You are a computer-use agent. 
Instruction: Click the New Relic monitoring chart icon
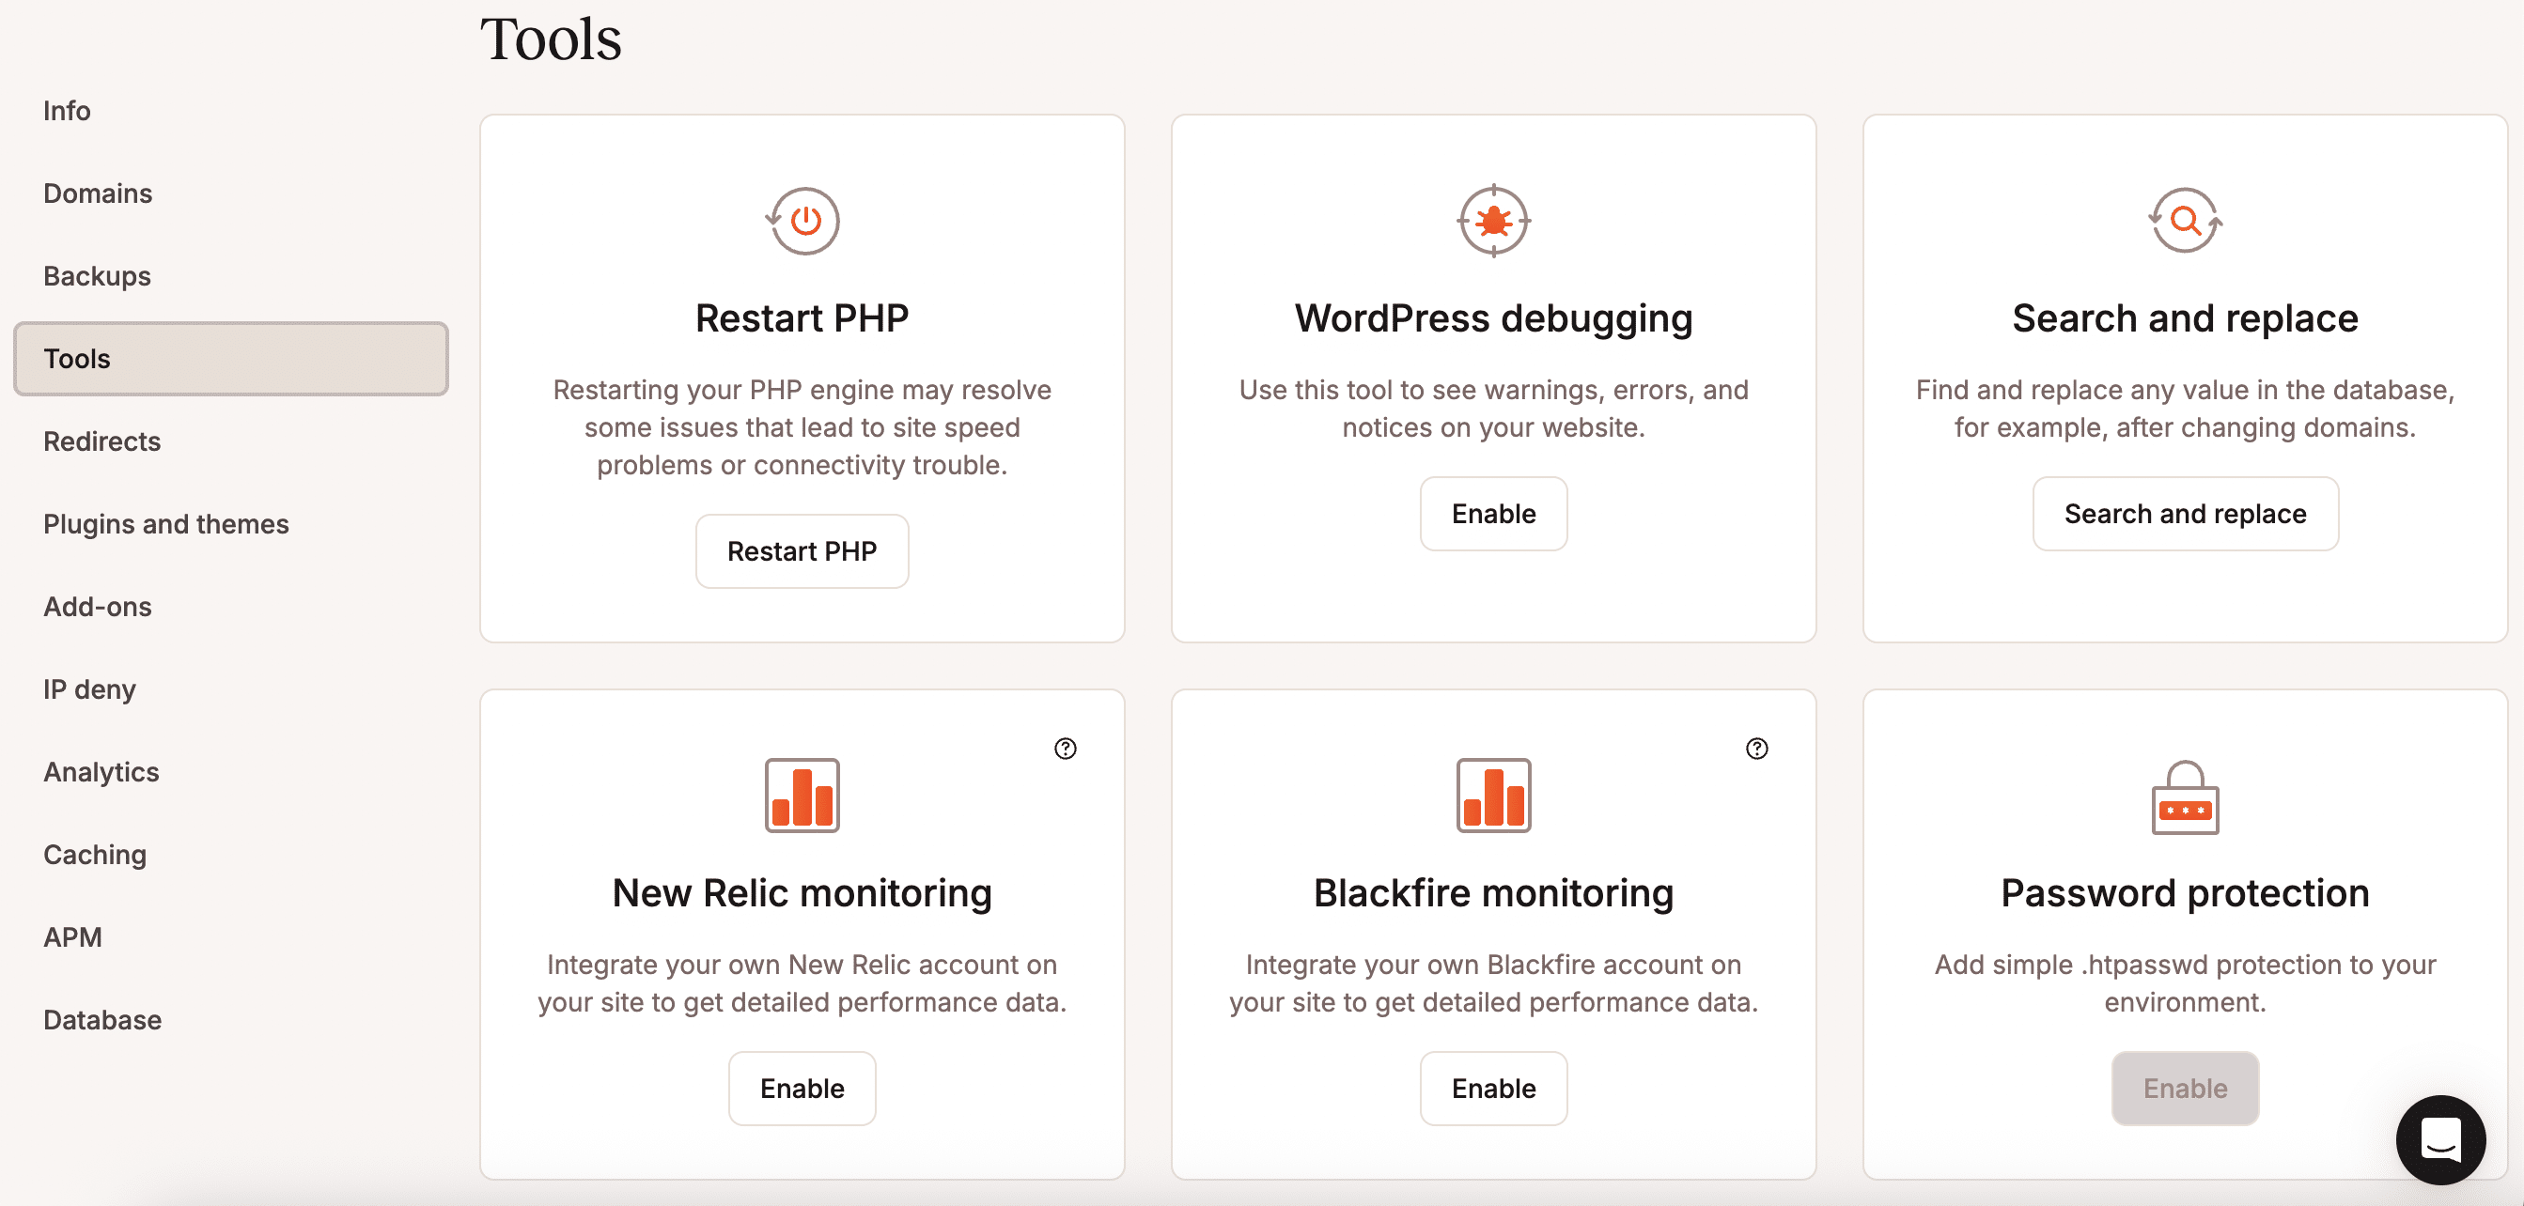pyautogui.click(x=802, y=796)
